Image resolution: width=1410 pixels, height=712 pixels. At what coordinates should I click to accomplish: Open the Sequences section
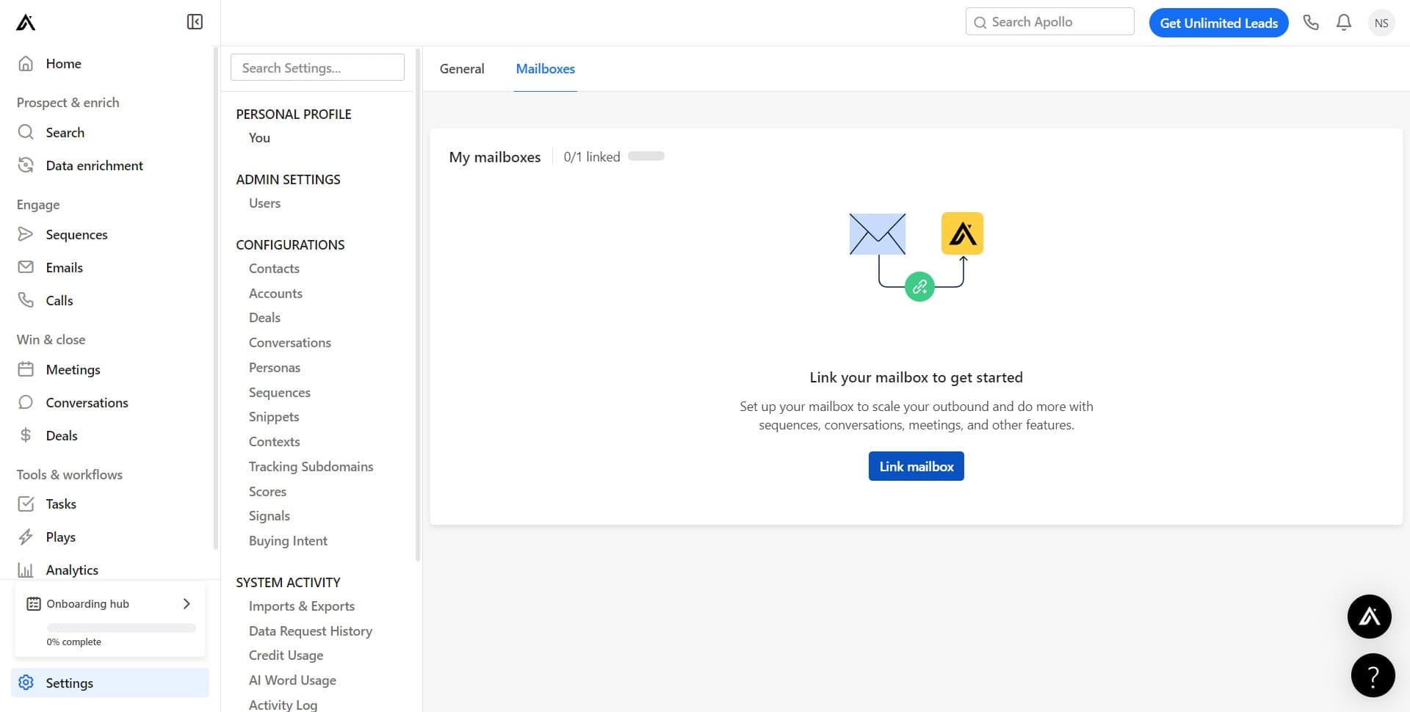tap(76, 234)
